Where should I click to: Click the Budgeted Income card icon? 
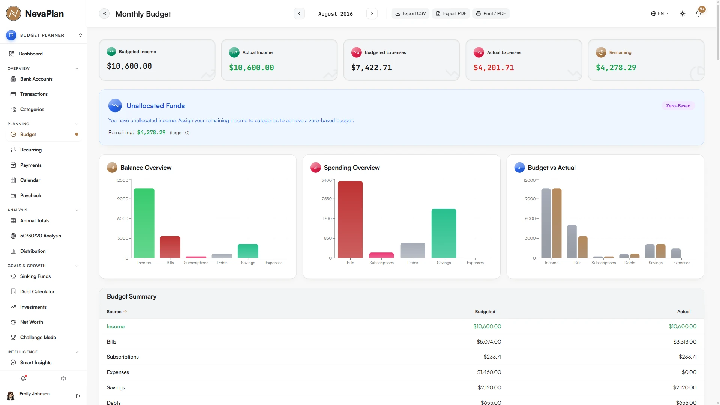111,52
